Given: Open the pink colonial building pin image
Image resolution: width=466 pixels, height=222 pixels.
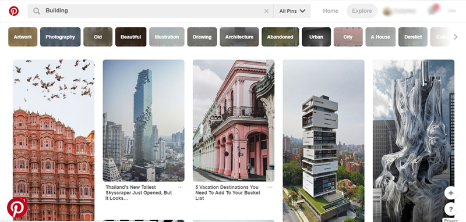Looking at the screenshot, I should tap(234, 121).
